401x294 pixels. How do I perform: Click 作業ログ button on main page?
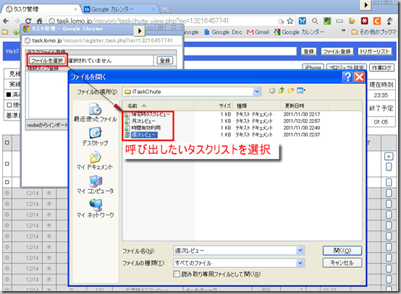point(381,68)
